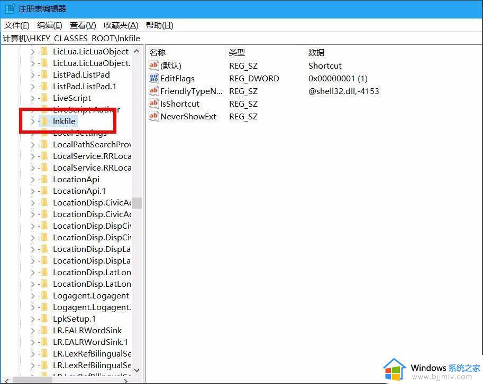The image size is (483, 384).
Task: Select the NeverShowExt string value icon
Action: click(x=154, y=116)
